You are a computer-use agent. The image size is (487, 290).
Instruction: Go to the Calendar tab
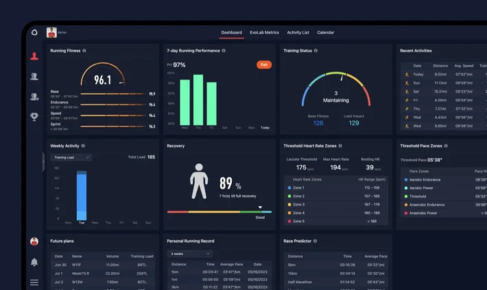coord(326,32)
